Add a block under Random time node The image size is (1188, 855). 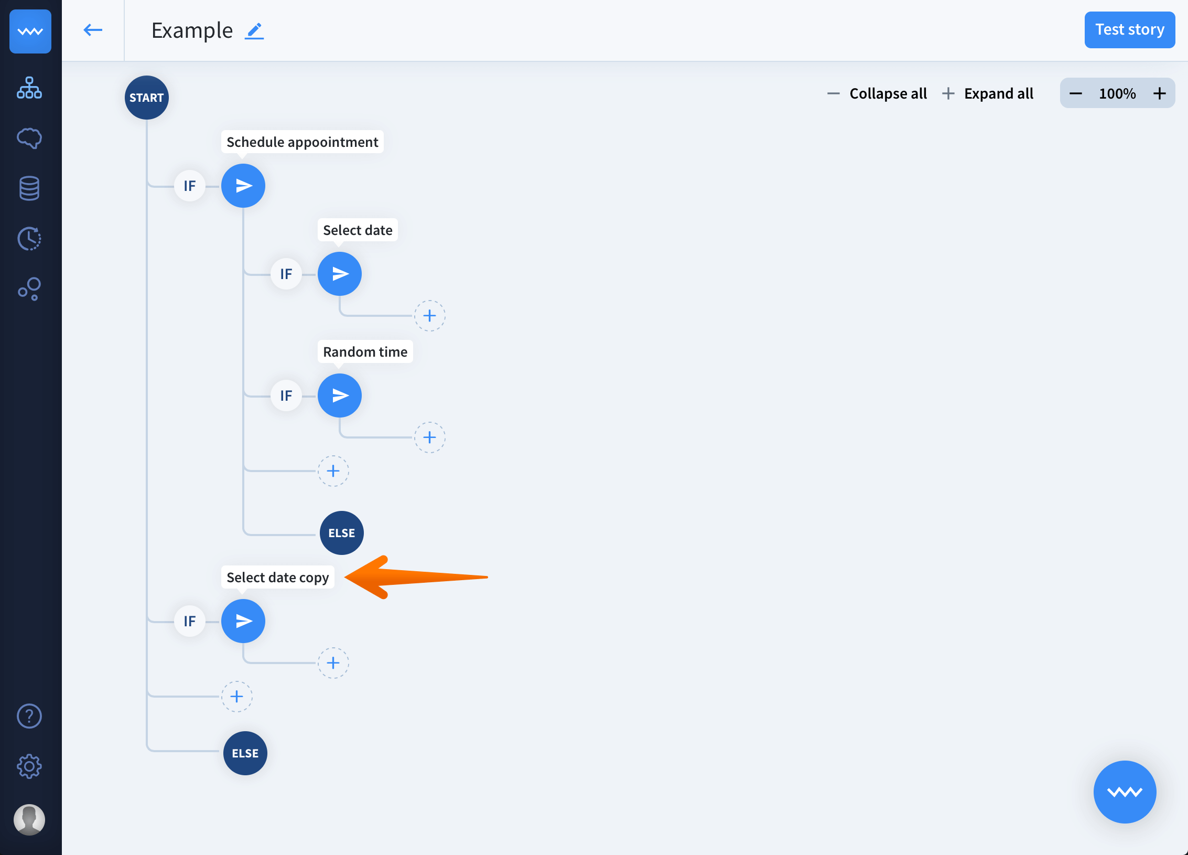429,437
